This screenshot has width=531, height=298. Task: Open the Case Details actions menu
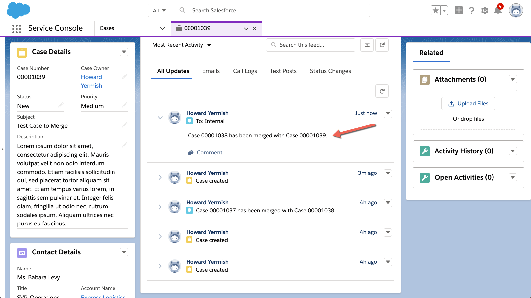[x=124, y=52]
